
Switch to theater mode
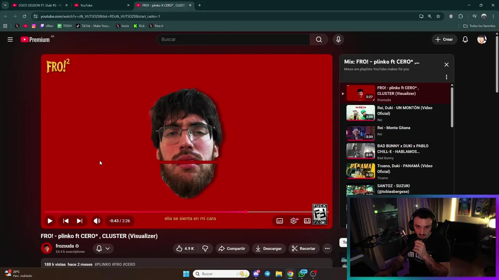[x=307, y=221]
